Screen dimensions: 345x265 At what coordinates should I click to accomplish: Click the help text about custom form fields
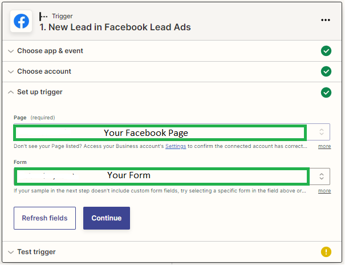[160, 191]
